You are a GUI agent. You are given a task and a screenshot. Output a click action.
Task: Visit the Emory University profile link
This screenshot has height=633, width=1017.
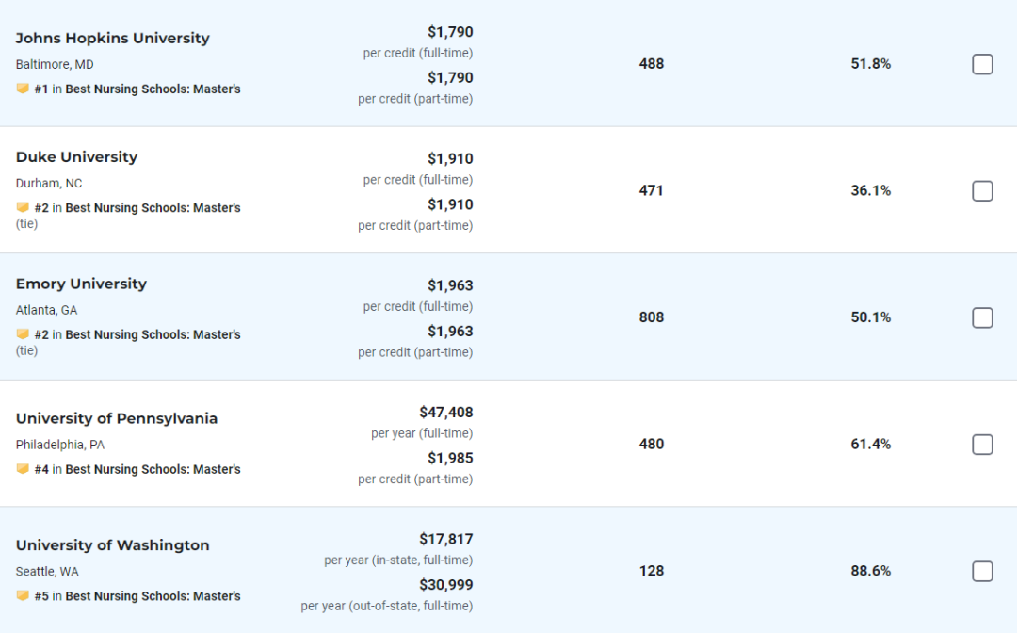tap(81, 284)
